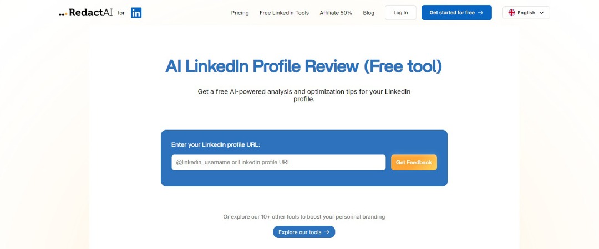Click the UK flag icon
Image resolution: width=599 pixels, height=249 pixels.
click(511, 13)
